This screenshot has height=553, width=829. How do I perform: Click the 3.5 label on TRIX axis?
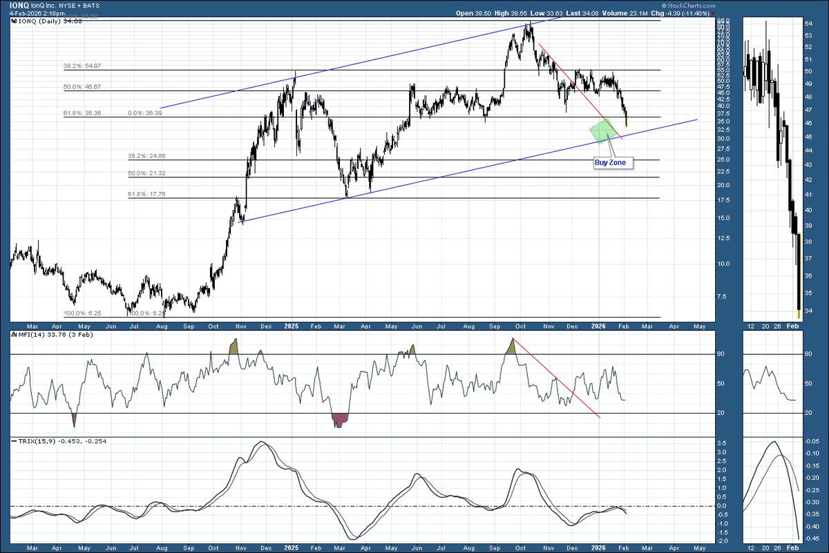click(x=721, y=443)
